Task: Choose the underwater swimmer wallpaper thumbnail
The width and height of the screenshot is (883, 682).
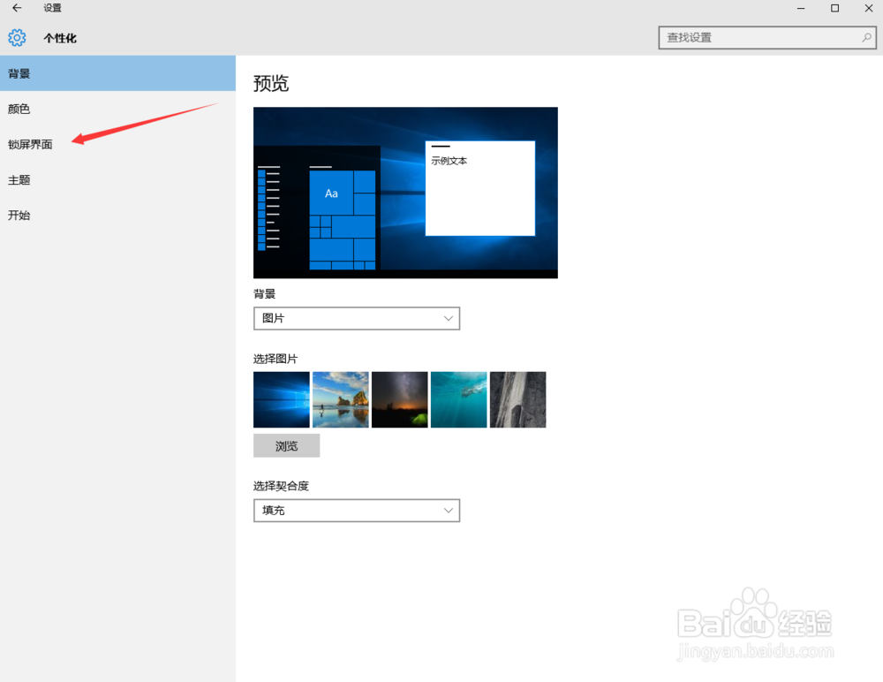Action: [x=458, y=399]
